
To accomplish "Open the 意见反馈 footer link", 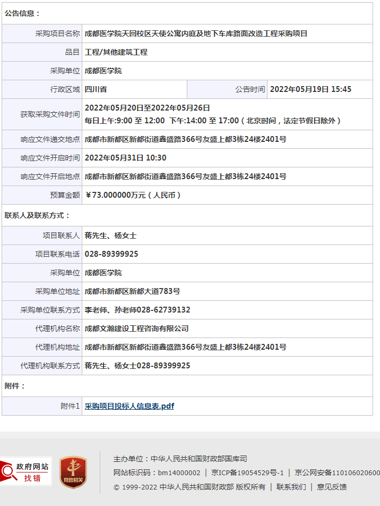I will point(332,487).
